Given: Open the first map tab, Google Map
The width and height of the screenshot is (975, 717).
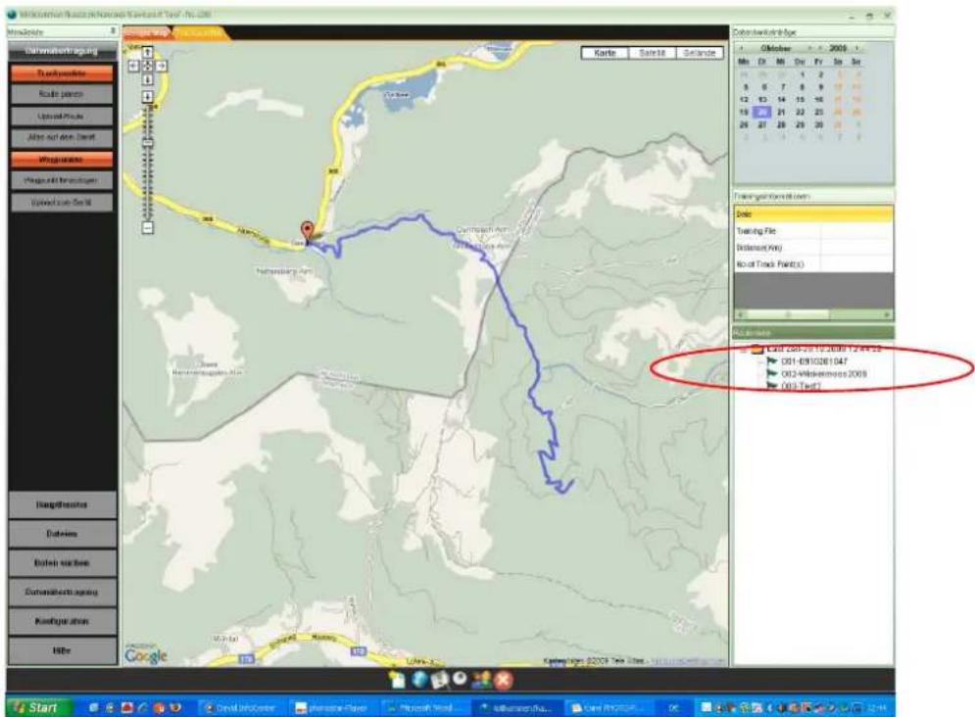Looking at the screenshot, I should (147, 33).
